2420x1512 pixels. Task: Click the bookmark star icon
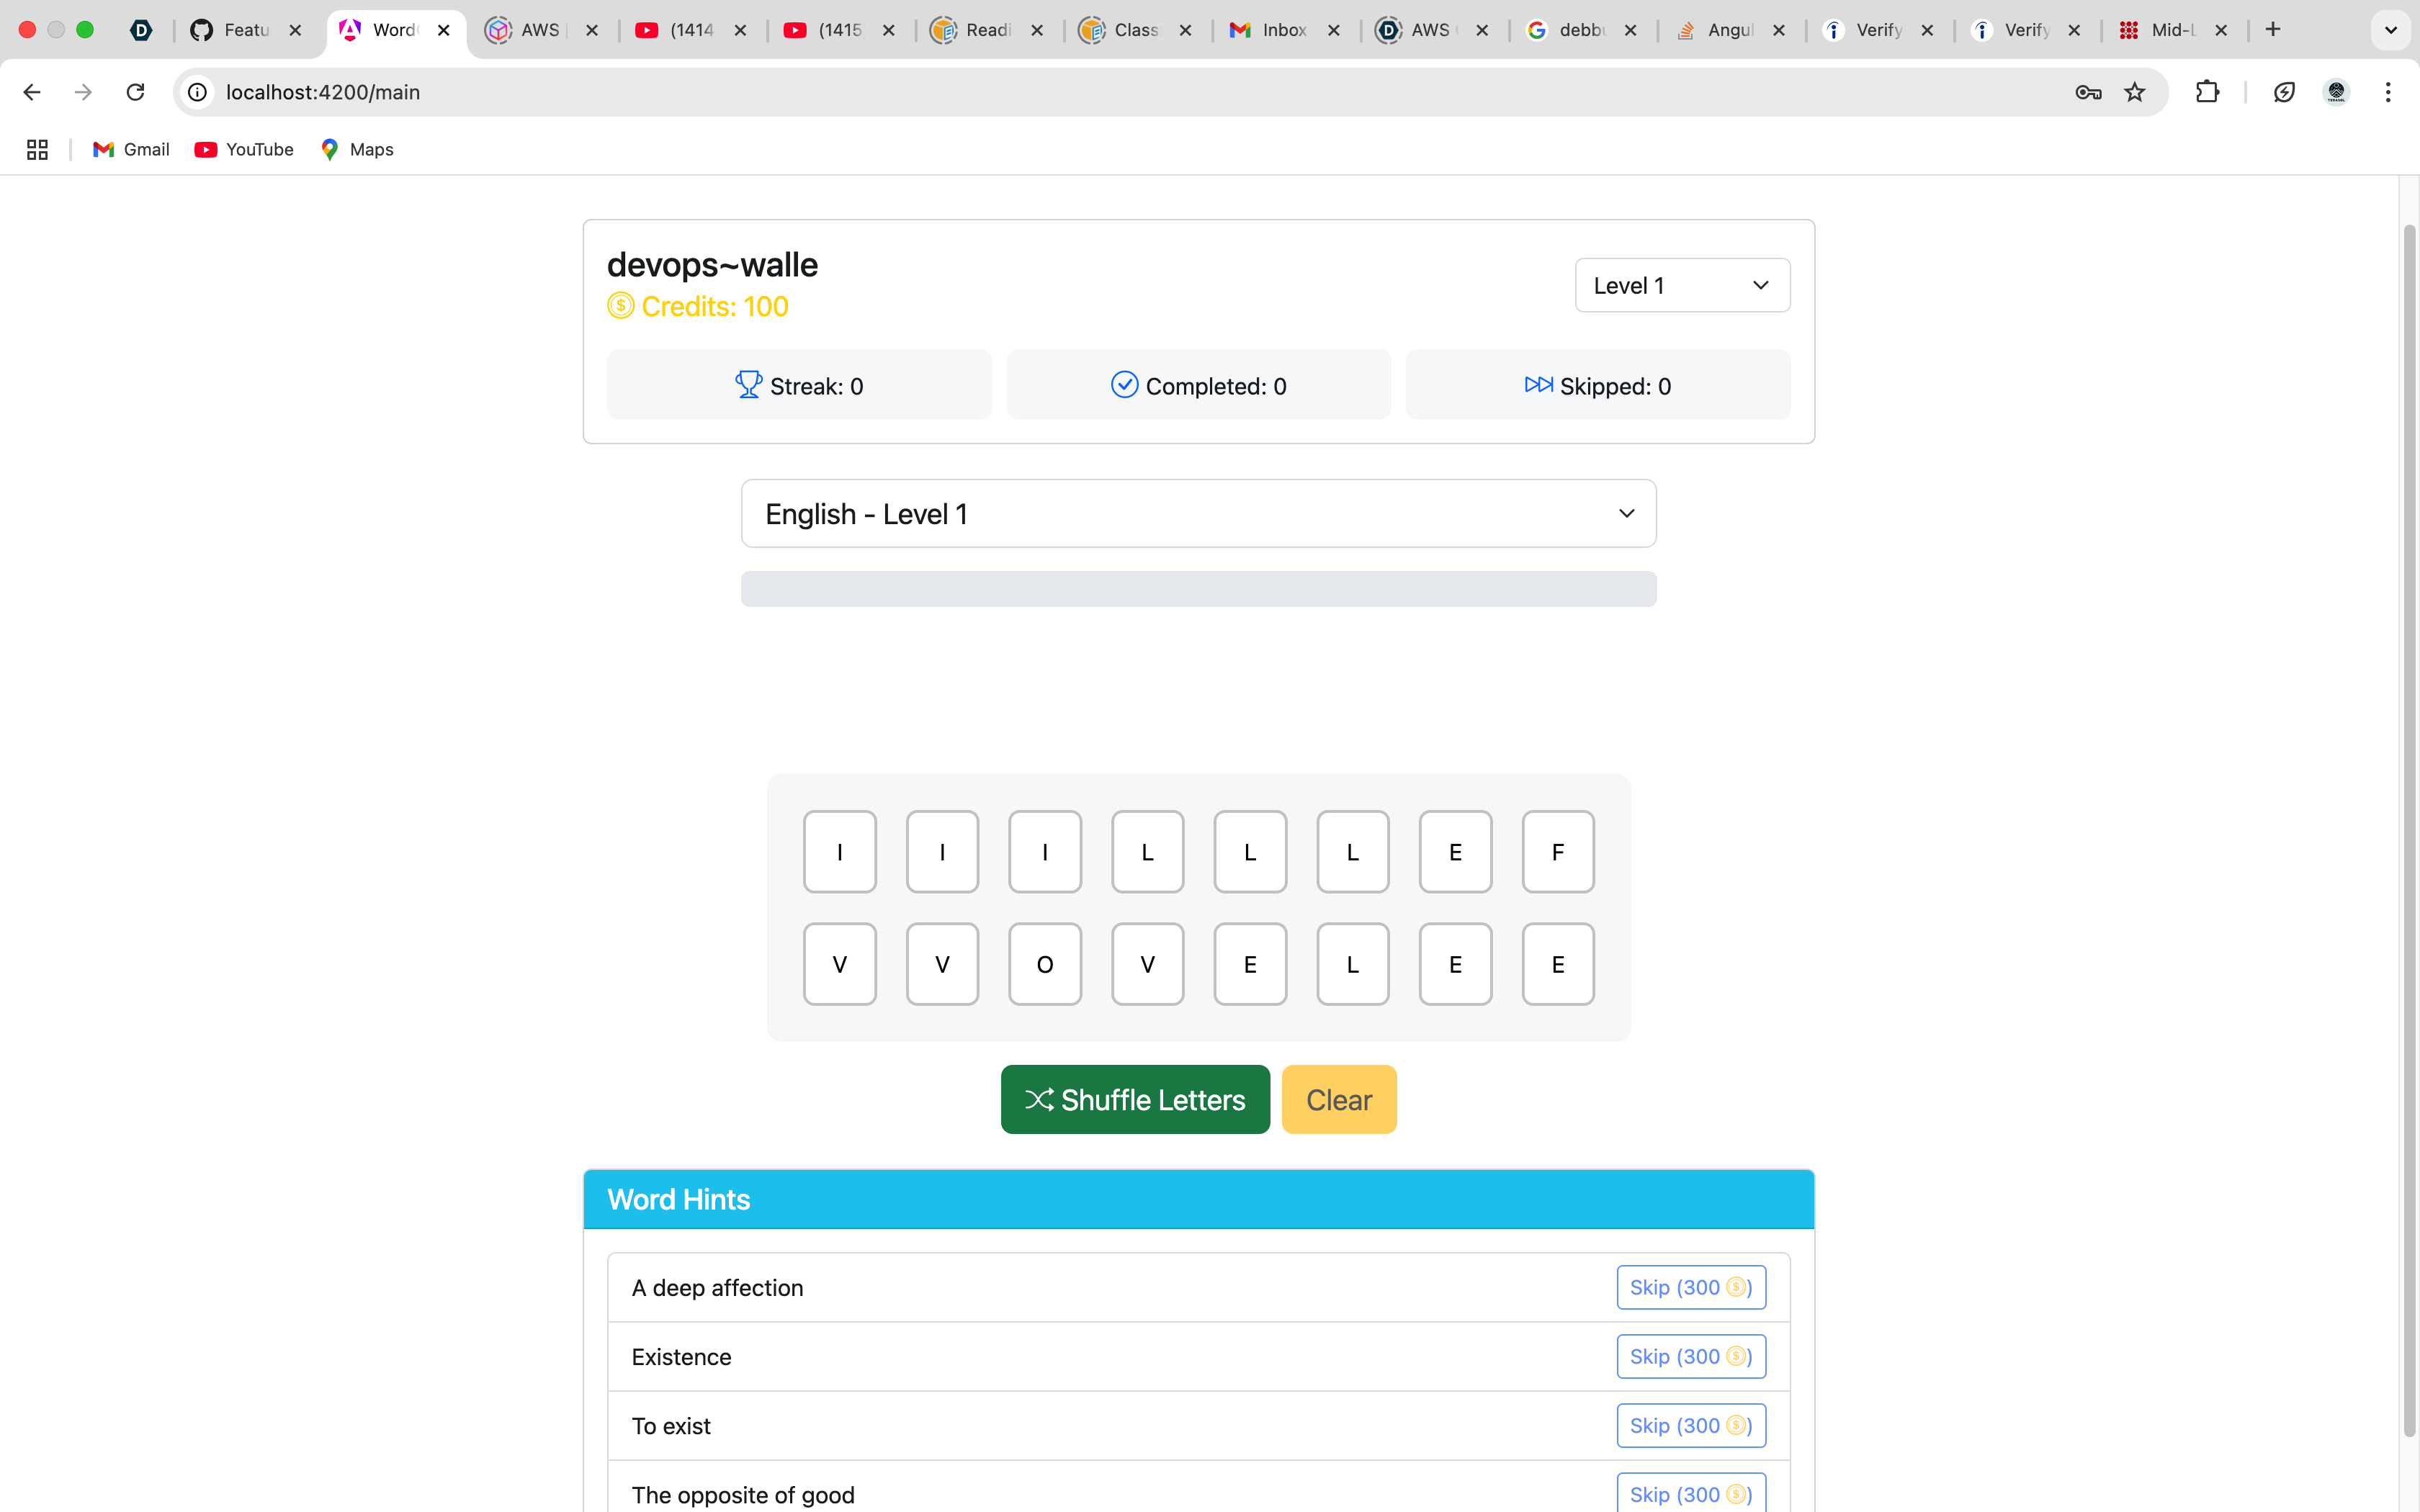point(2135,92)
